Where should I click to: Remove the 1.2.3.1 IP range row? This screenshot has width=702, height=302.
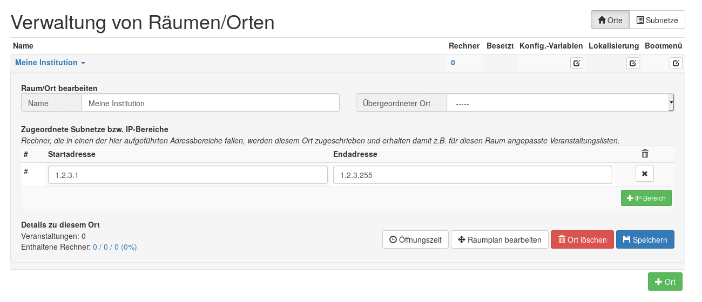[x=644, y=175]
